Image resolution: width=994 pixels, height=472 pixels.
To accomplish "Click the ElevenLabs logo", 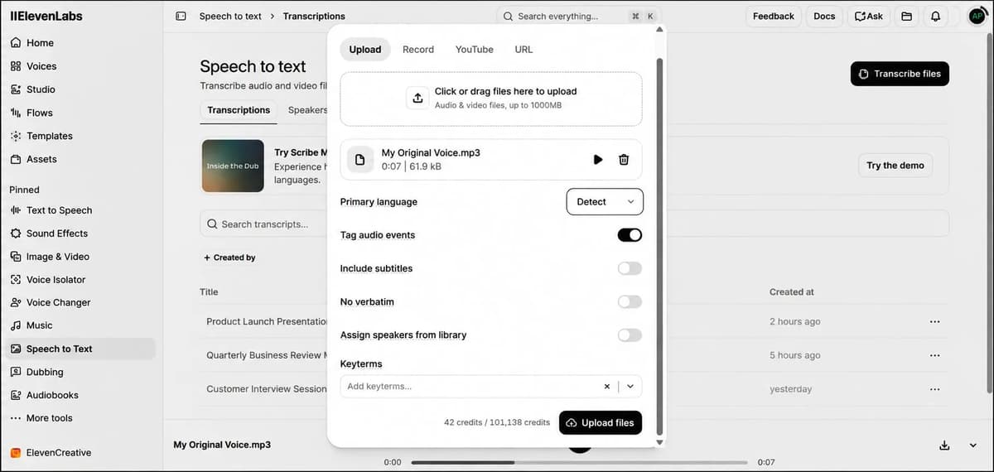I will pos(46,16).
